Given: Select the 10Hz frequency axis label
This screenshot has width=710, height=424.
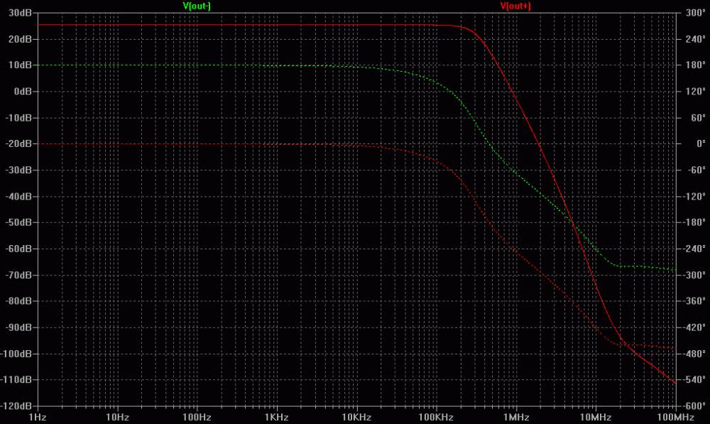Looking at the screenshot, I should [117, 417].
